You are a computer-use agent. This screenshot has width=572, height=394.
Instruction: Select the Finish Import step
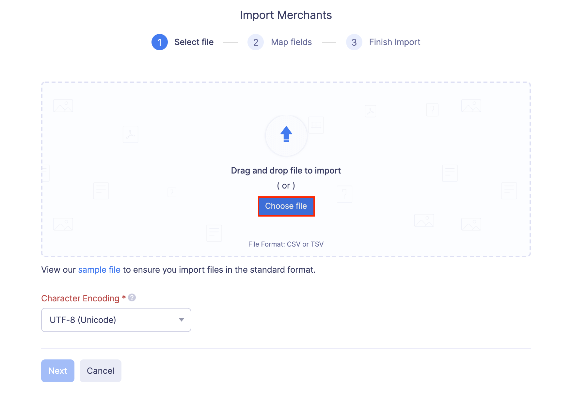pos(394,42)
